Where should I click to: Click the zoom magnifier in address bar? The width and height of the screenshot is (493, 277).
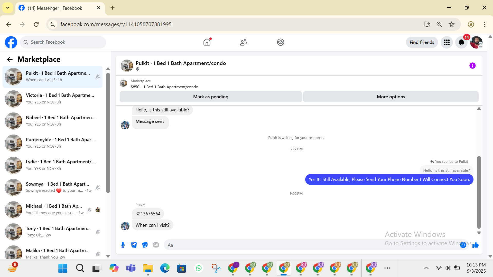(x=439, y=24)
